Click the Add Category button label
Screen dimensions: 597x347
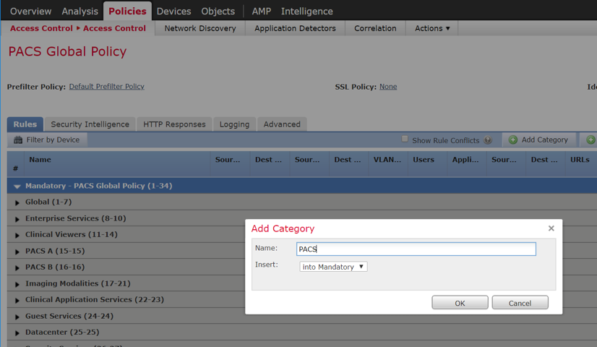(544, 140)
